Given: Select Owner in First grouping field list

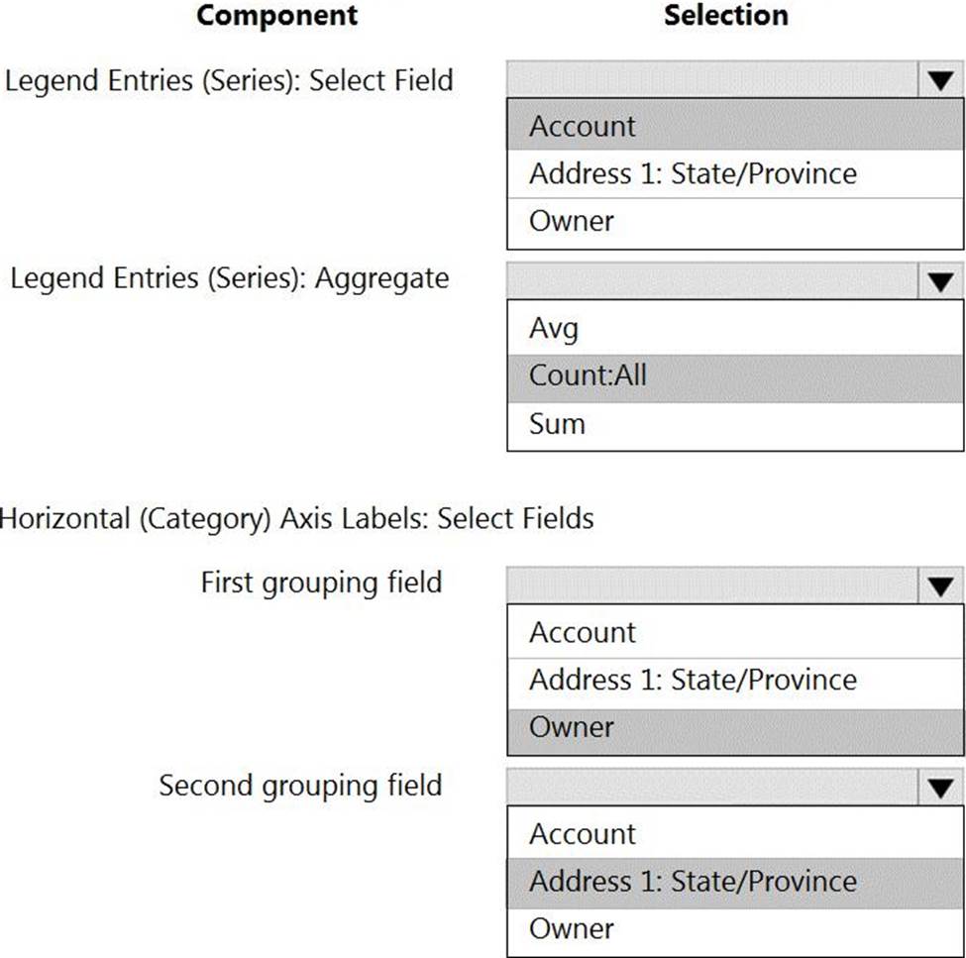Looking at the screenshot, I should point(734,728).
